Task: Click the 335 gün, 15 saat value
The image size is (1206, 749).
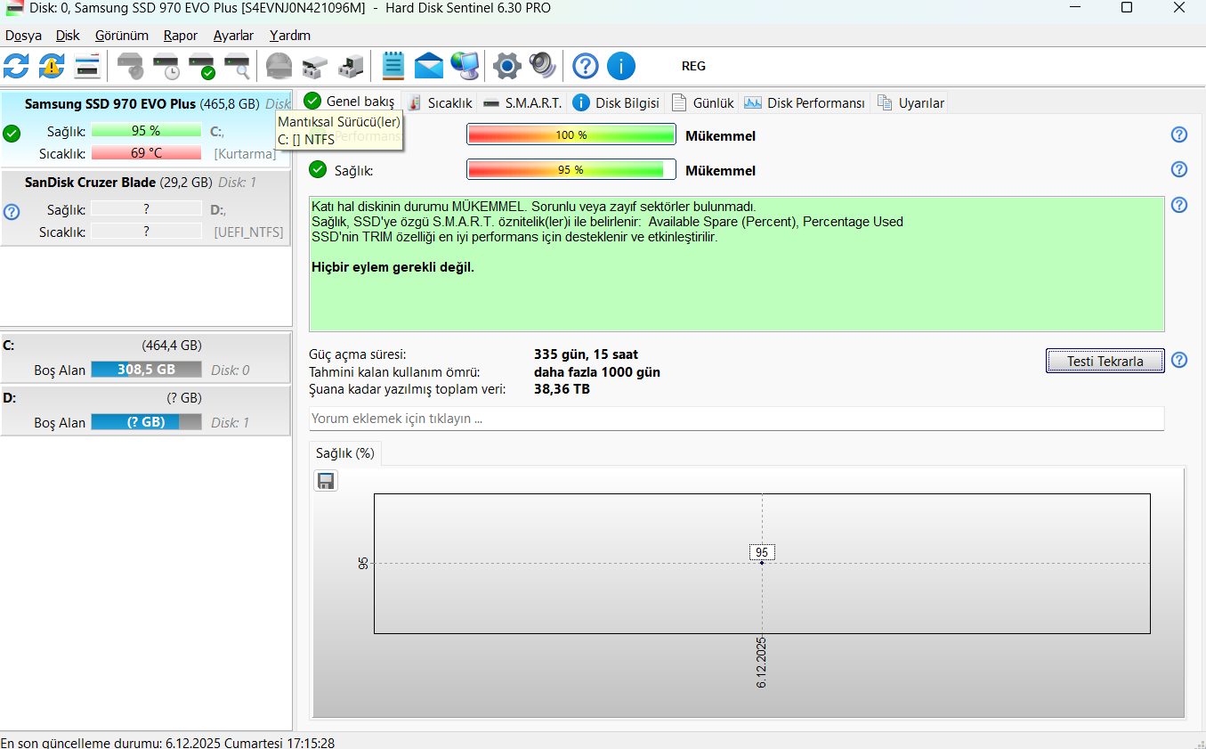Action: [586, 354]
